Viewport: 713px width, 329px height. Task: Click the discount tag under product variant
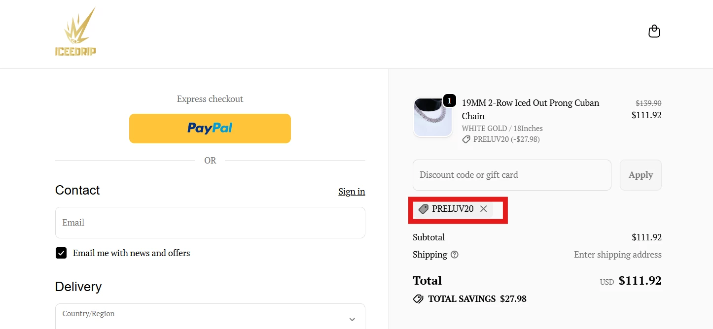(466, 140)
